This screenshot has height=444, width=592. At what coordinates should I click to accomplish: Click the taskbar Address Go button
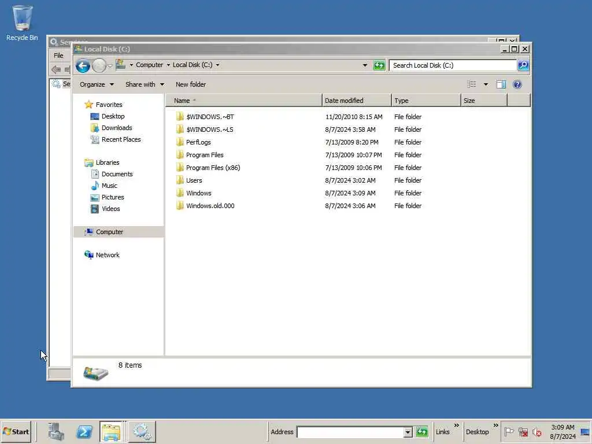422,431
